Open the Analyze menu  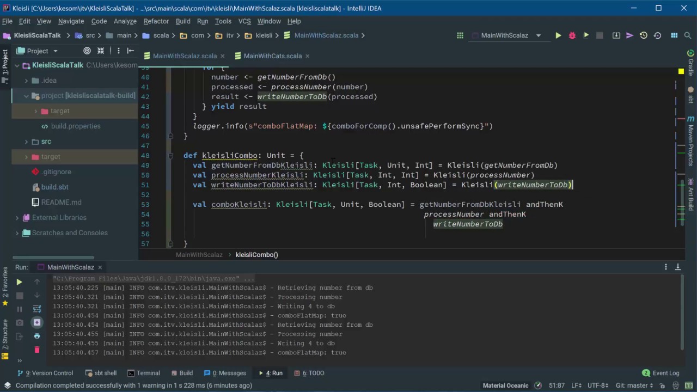(x=125, y=21)
